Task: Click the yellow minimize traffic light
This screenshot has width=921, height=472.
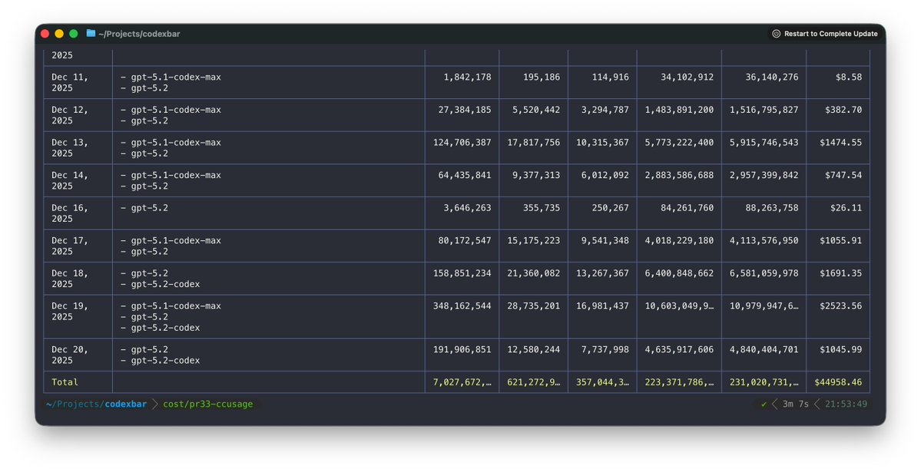Action: [58, 33]
